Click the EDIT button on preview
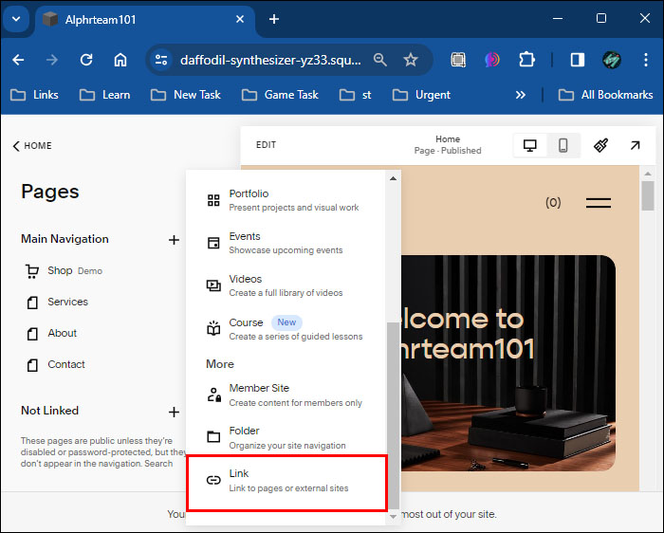This screenshot has width=664, height=533. (x=266, y=145)
